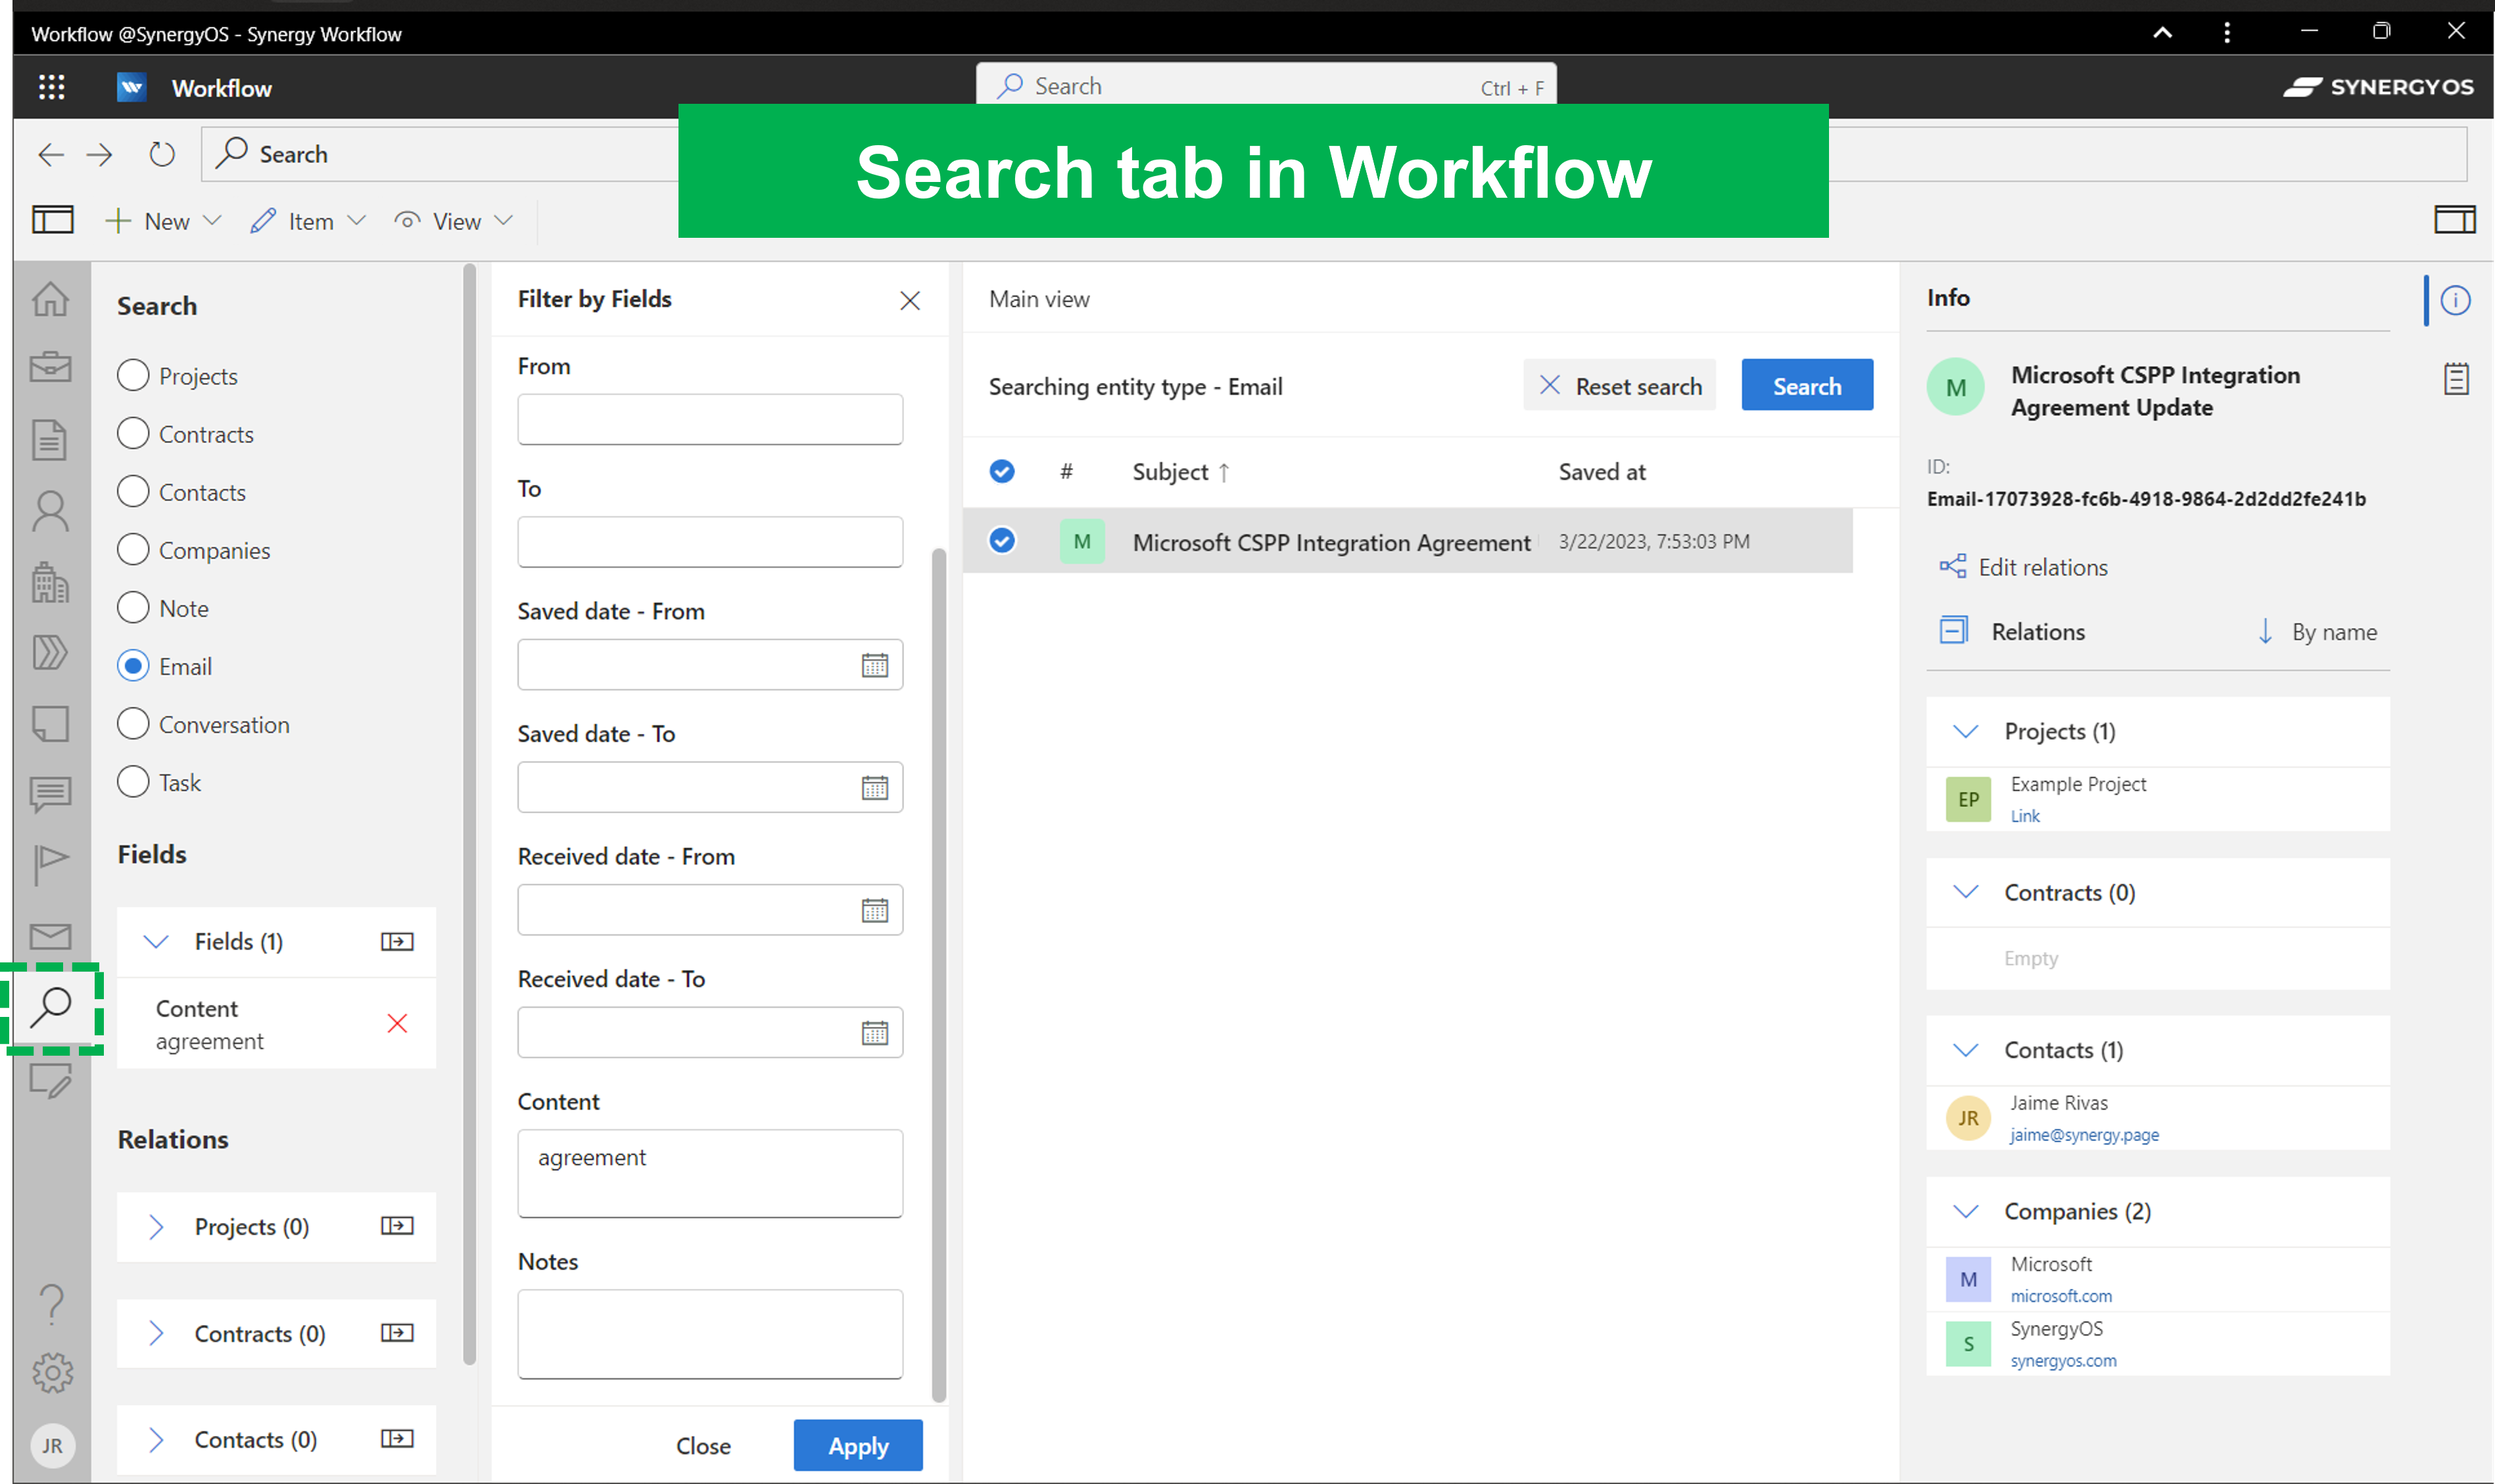Open jaime@synergy.page email link
The image size is (2495, 1484).
coord(2083,1135)
